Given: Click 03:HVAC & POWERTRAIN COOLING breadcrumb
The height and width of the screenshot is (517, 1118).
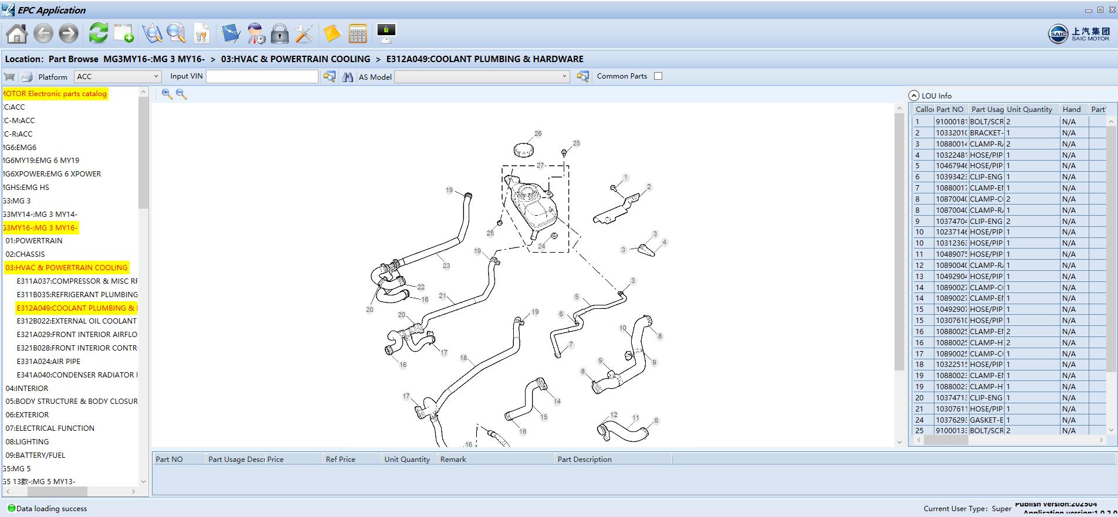Looking at the screenshot, I should 296,59.
